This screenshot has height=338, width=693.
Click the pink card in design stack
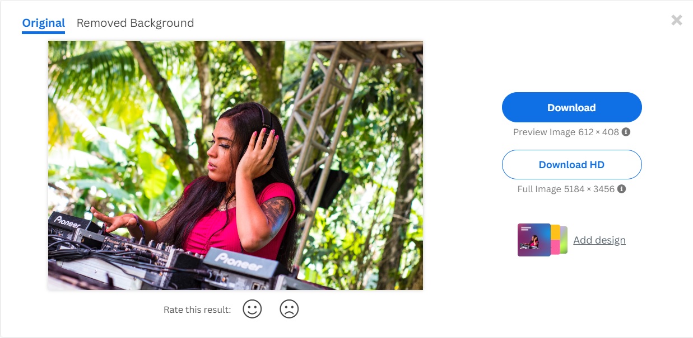coord(556,246)
